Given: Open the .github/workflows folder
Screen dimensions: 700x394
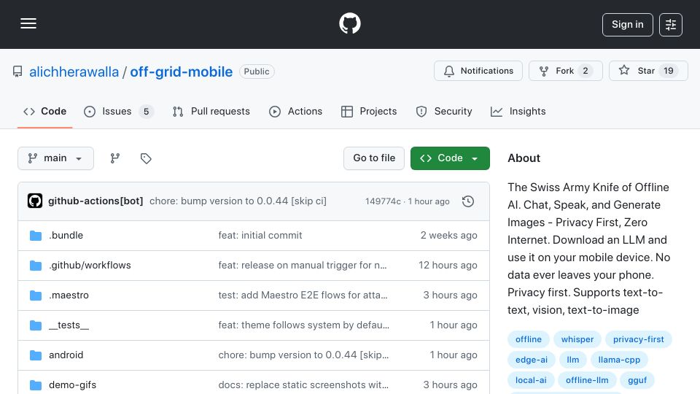Looking at the screenshot, I should coord(90,266).
